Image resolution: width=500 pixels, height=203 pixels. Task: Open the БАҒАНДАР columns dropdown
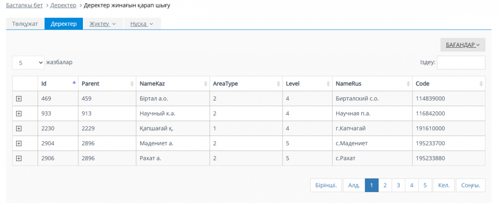(x=462, y=45)
